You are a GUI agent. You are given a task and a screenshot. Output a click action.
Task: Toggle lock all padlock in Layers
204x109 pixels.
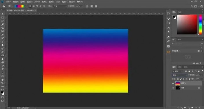click(190, 79)
